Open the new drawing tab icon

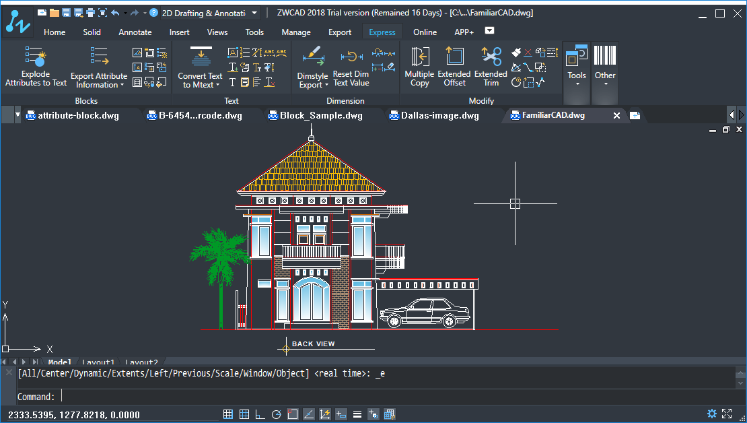pos(633,115)
